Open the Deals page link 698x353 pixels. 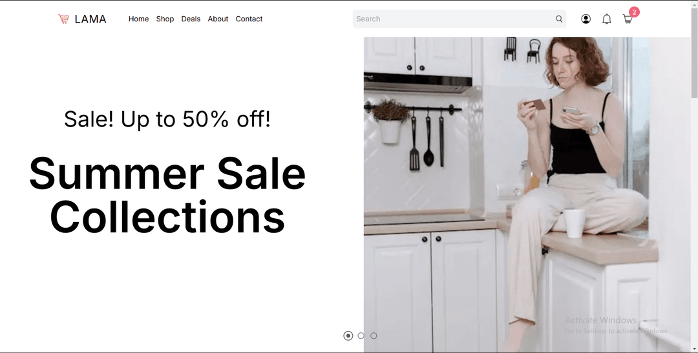pos(191,19)
